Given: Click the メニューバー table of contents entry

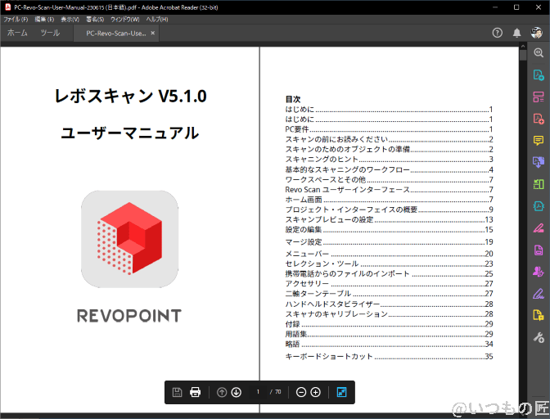Looking at the screenshot, I should click(x=309, y=254).
